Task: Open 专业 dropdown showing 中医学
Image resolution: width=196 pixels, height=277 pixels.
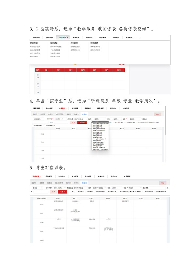Action: click(x=135, y=188)
